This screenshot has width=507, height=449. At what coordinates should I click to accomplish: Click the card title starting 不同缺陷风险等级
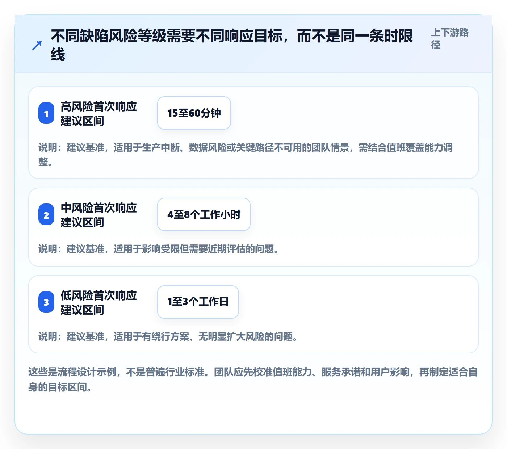point(232,45)
